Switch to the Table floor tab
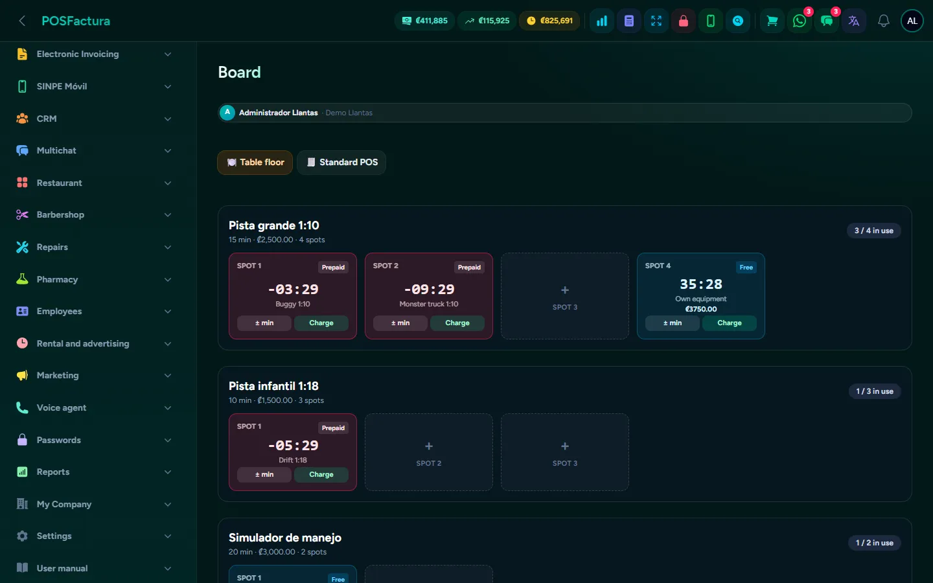The width and height of the screenshot is (933, 583). [255, 163]
